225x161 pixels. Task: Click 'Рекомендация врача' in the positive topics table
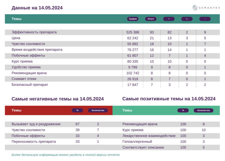[140, 124]
